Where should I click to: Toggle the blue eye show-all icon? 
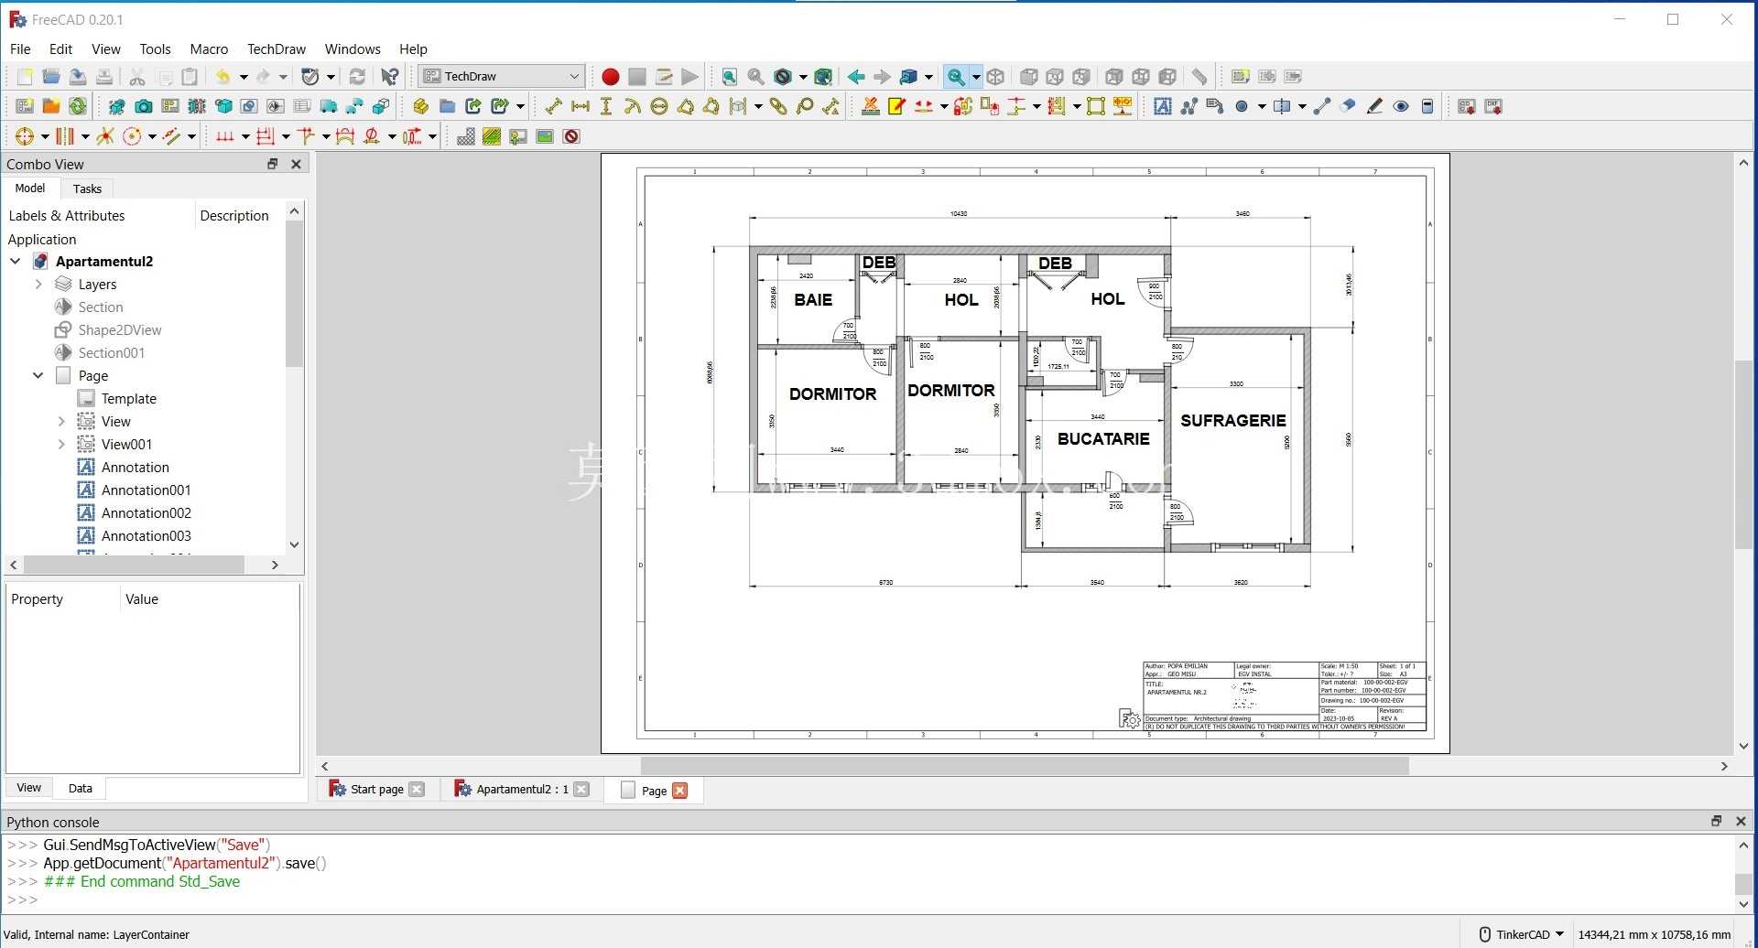[1401, 107]
